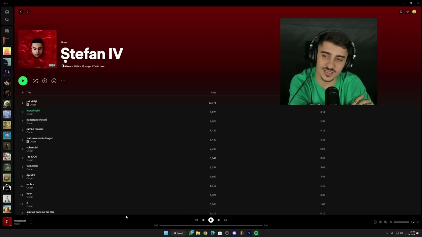Image resolution: width=422 pixels, height=237 pixels.
Task: Navigate forward with the right arrow
Action: coord(27,12)
